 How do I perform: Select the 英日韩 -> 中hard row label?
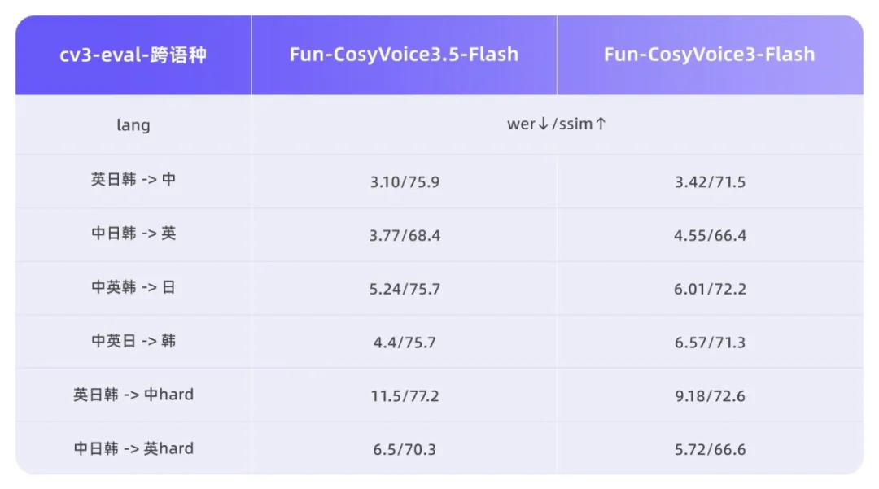(133, 395)
